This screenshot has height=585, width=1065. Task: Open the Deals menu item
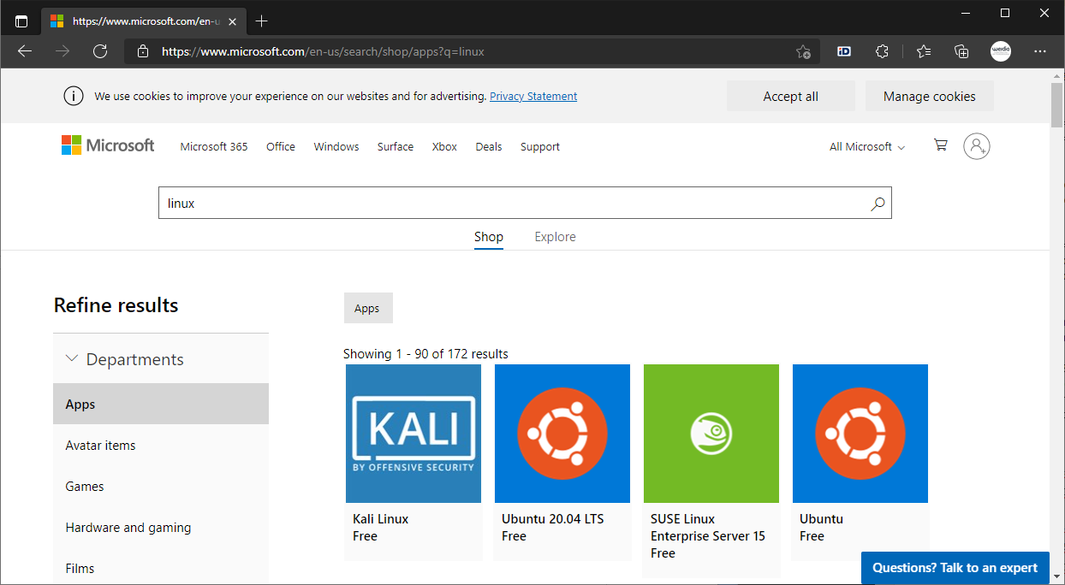489,146
